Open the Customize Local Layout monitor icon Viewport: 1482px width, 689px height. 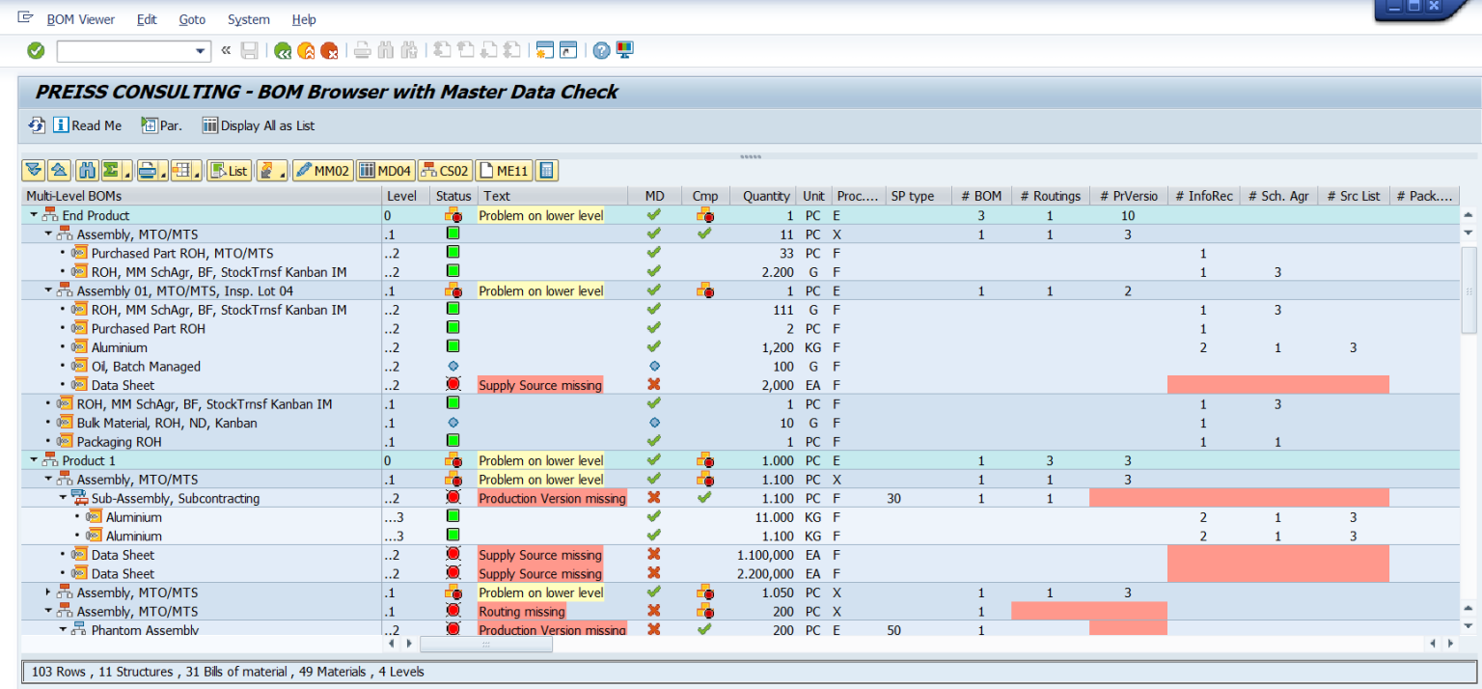(x=624, y=50)
